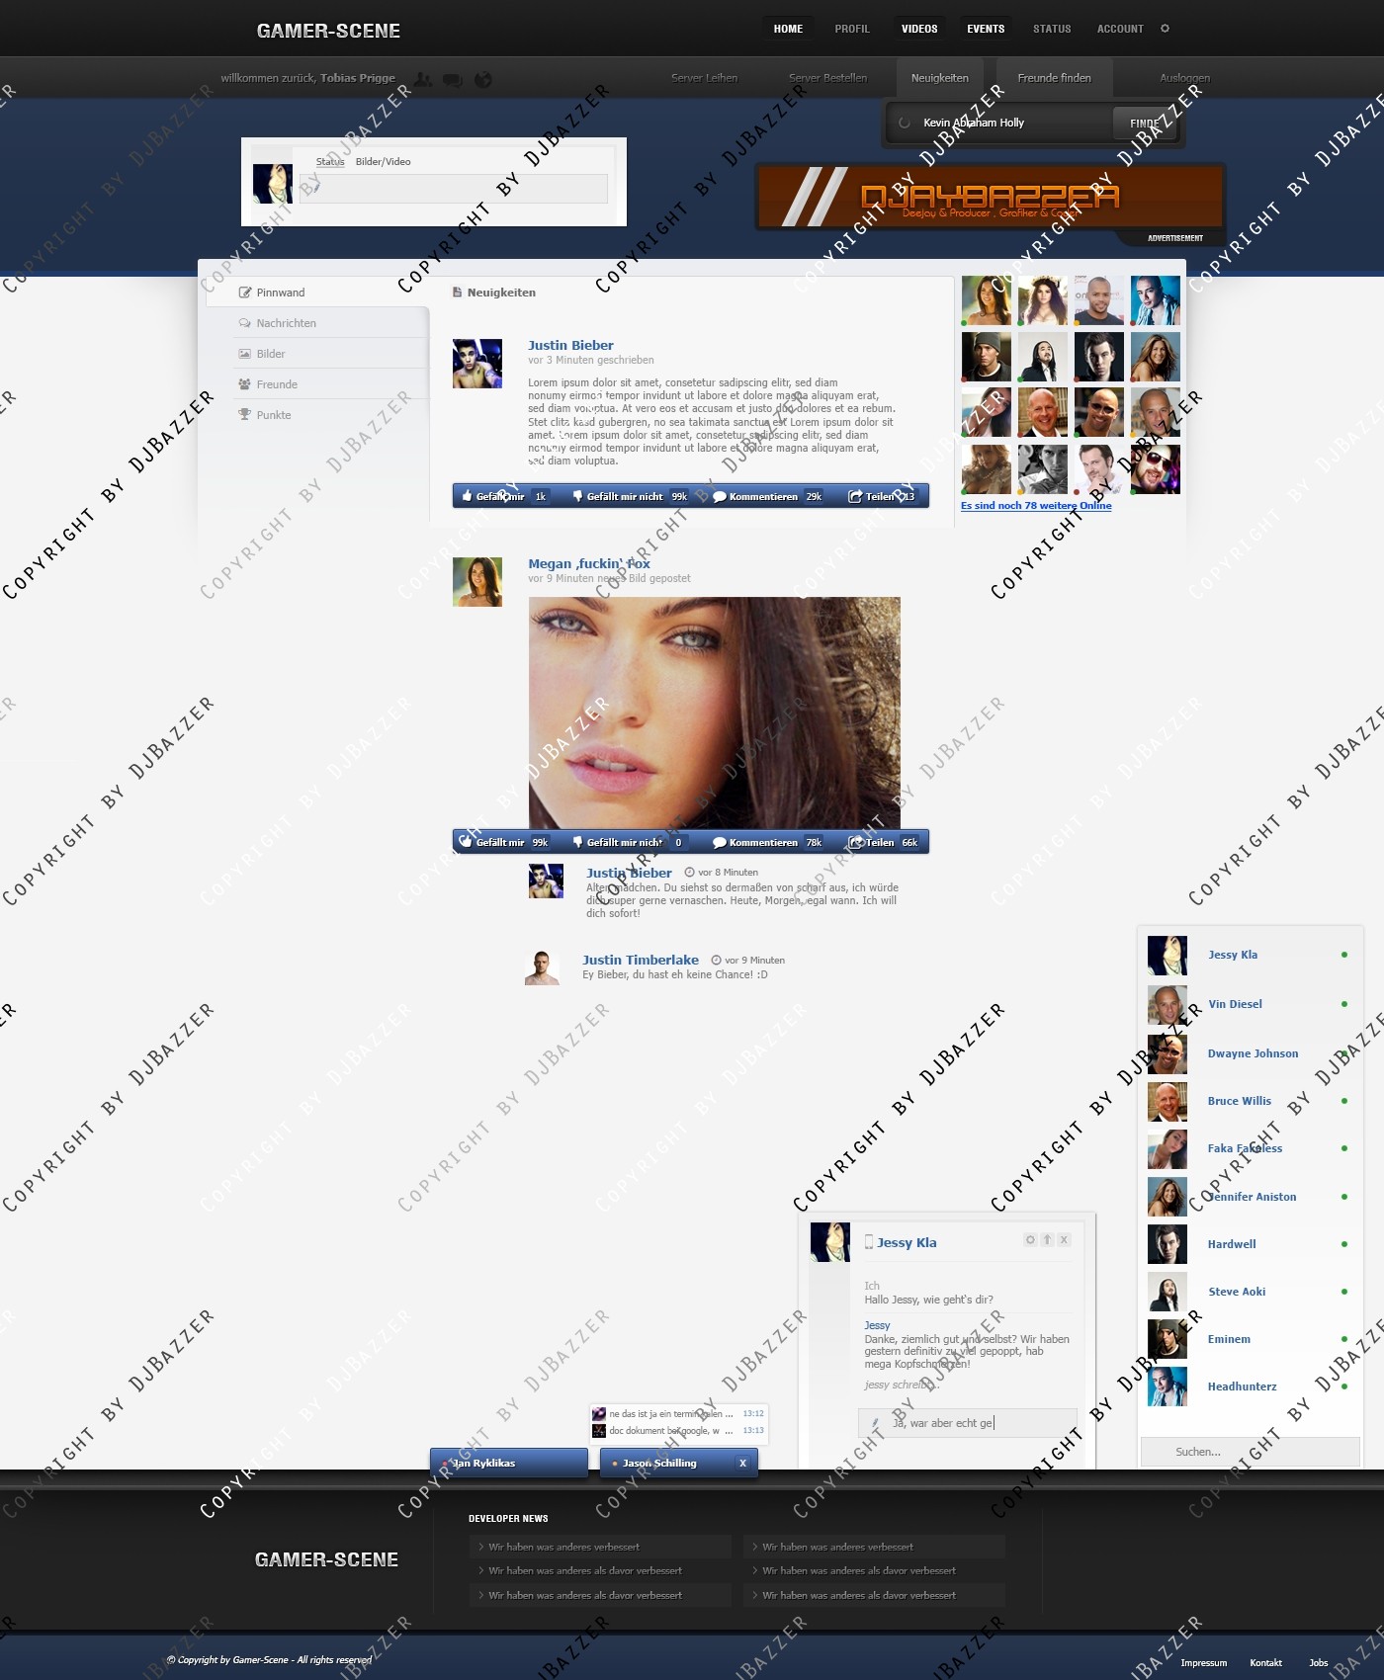Open Megan Fox's profile name link
The height and width of the screenshot is (1680, 1384).
click(589, 563)
